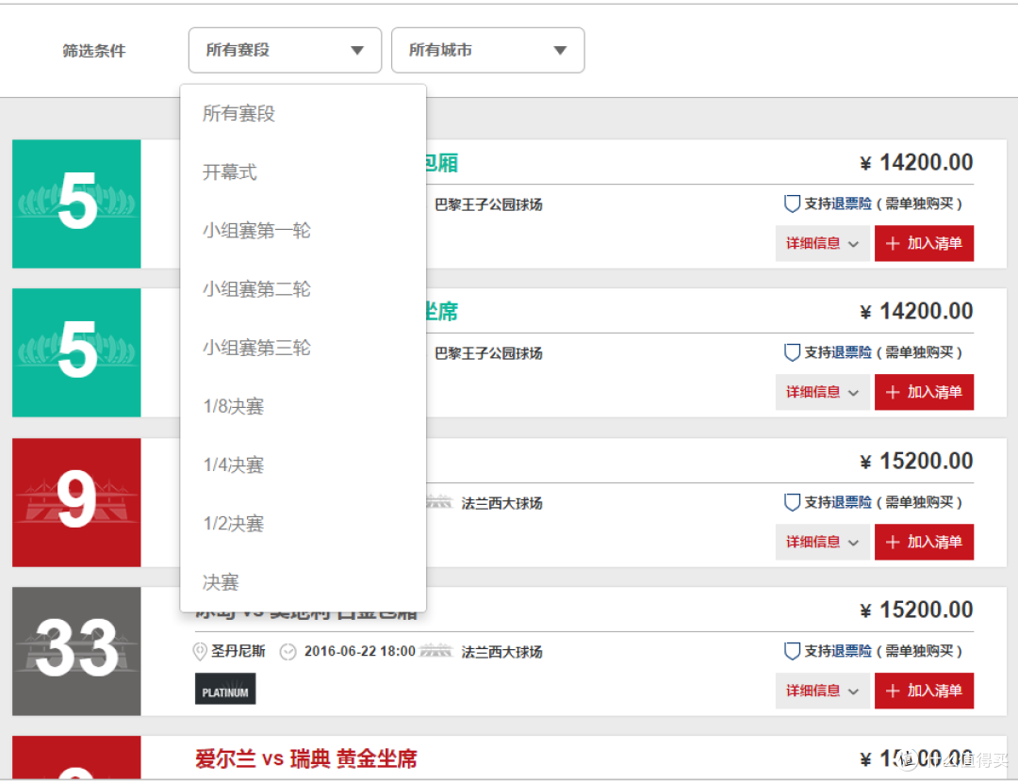Viewport: 1018px width, 781px height.
Task: Click the PLATINUM badge
Action: pos(225,689)
